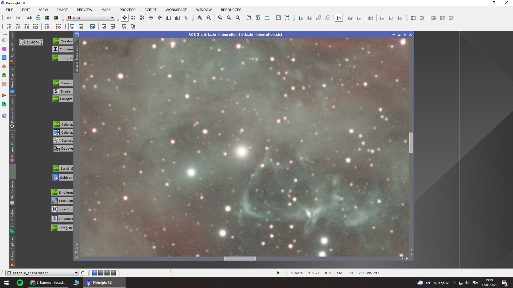The image size is (513, 288).
Task: Toggle the readout mode crosshair tool
Action: (x=125, y=18)
